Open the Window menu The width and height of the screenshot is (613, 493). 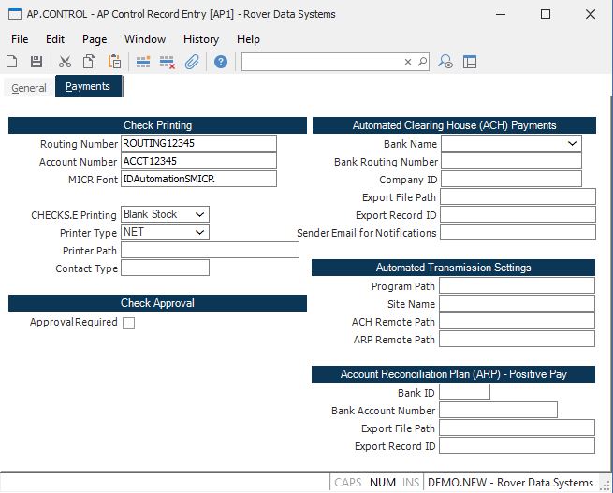144,39
